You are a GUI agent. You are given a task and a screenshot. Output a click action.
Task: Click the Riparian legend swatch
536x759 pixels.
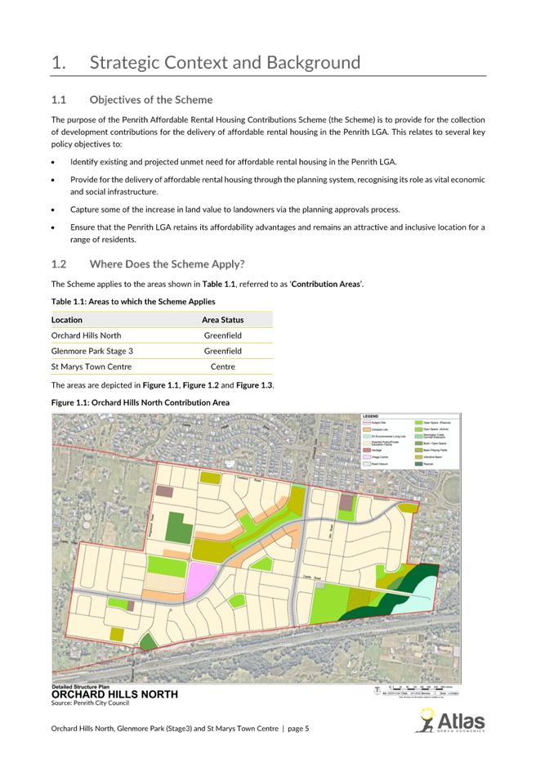[419, 464]
